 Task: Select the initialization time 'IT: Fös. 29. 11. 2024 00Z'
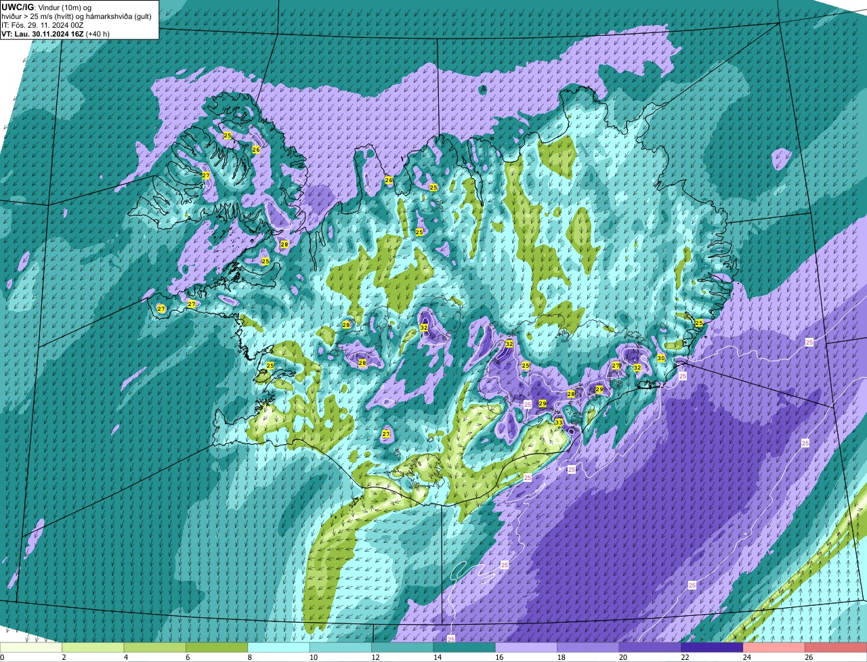[x=43, y=24]
